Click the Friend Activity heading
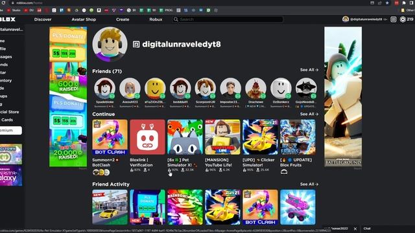The height and width of the screenshot is (233, 415). click(x=111, y=184)
